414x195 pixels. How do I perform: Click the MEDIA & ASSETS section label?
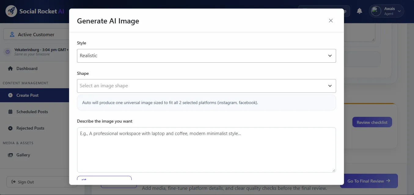coord(18,143)
